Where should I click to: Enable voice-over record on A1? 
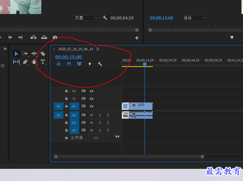click(x=108, y=115)
